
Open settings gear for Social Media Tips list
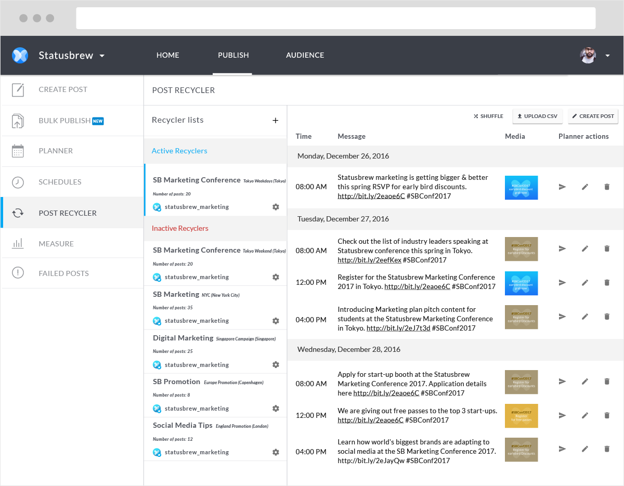276,452
